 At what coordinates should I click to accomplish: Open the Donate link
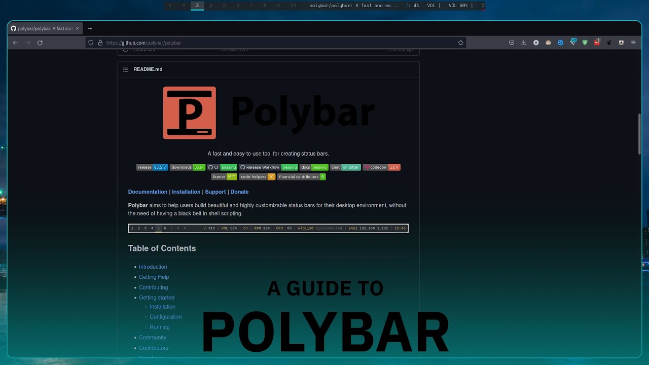point(239,192)
